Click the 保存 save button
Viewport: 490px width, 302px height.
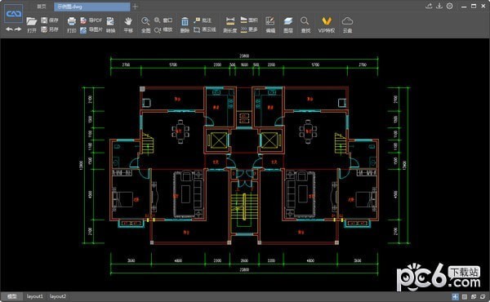50,20
